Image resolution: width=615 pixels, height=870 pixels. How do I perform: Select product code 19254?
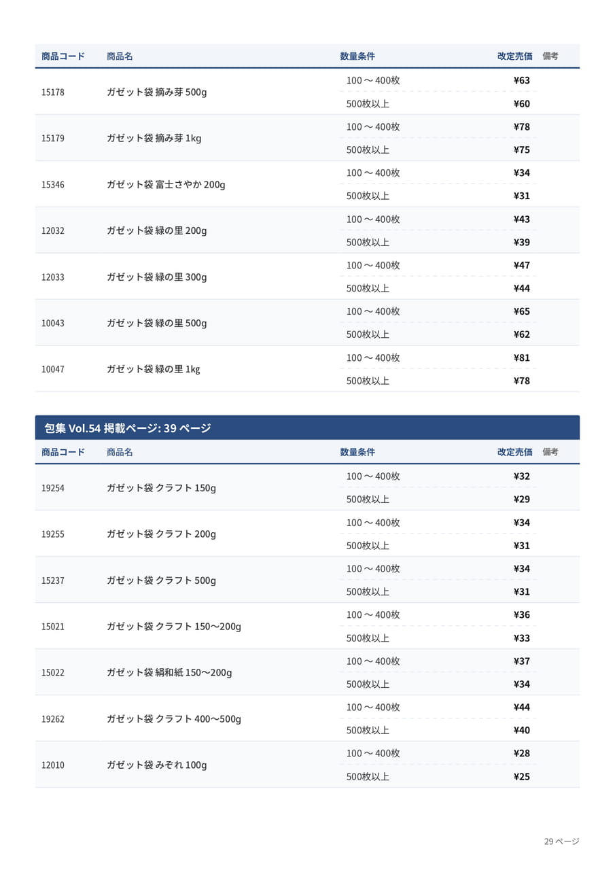click(x=53, y=488)
